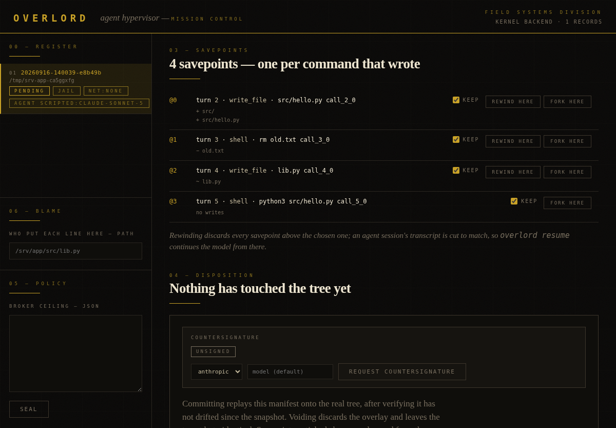The image size is (616, 428).
Task: Click the COUNTERSIGNATURE panel label
Action: click(225, 338)
